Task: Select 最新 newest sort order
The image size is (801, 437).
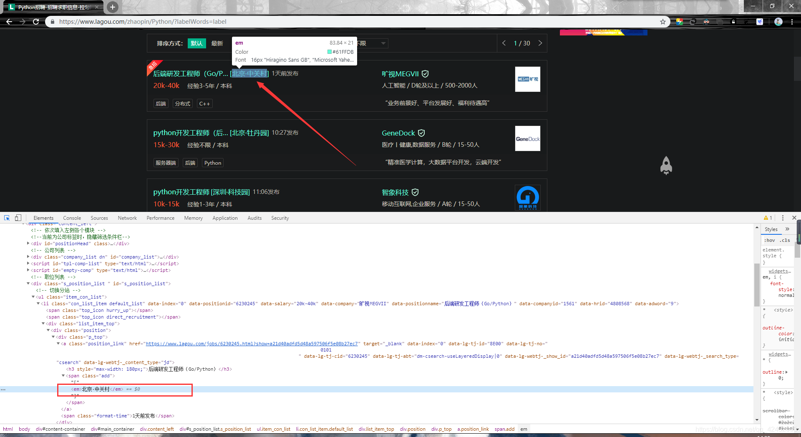Action: (x=217, y=43)
